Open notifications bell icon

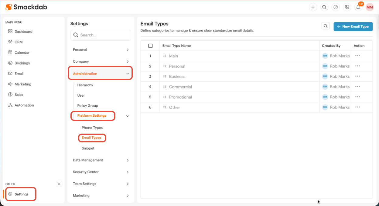(x=358, y=7)
